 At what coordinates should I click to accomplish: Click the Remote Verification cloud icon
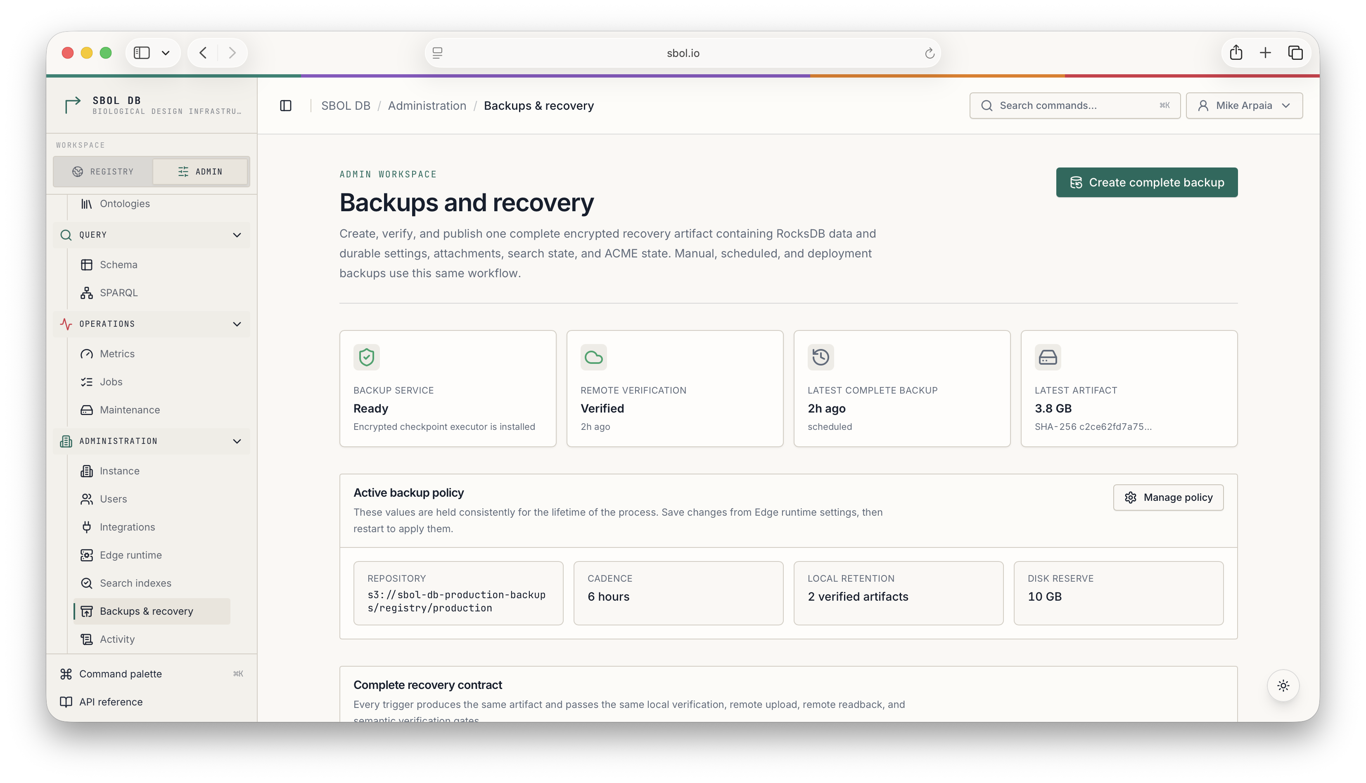(x=594, y=357)
